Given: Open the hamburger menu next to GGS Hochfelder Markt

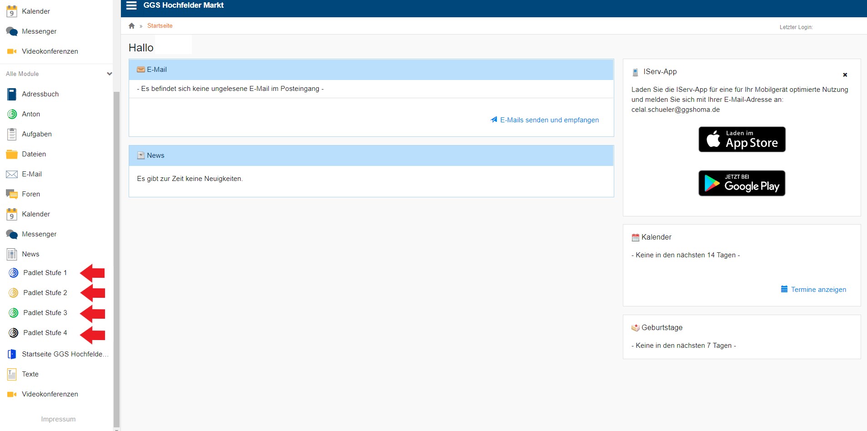Looking at the screenshot, I should (x=131, y=5).
